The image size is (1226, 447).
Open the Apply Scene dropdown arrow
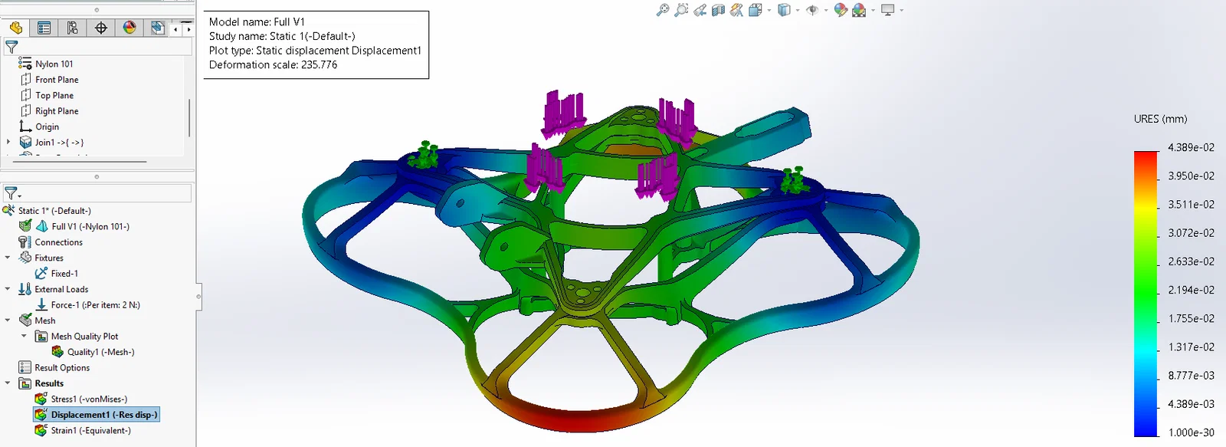tap(873, 11)
